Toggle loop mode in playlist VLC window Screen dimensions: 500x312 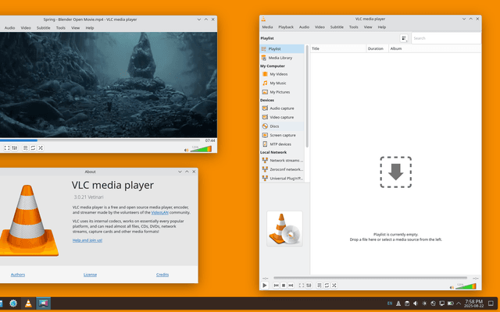point(327,285)
